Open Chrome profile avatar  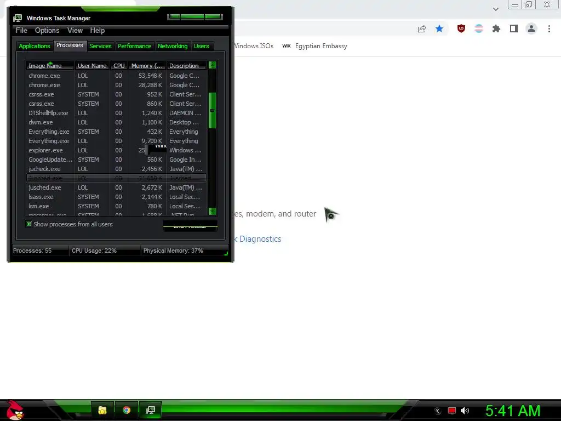coord(531,29)
